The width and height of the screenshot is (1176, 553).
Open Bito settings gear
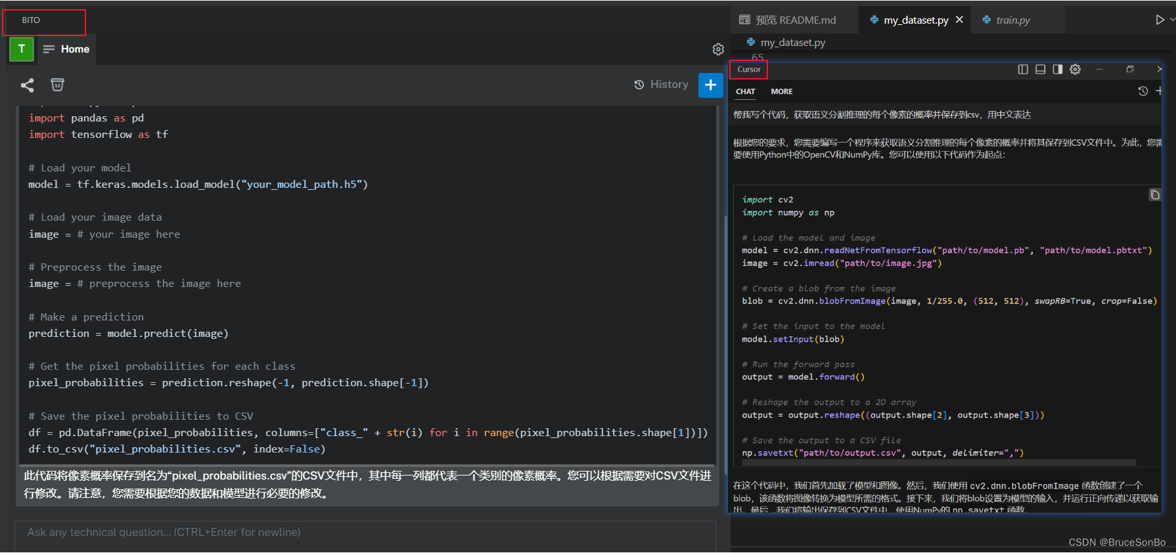(718, 49)
